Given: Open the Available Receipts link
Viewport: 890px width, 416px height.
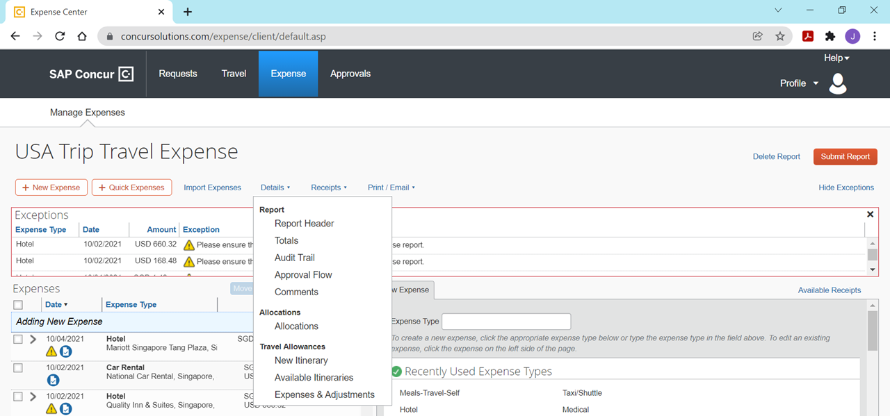Looking at the screenshot, I should coord(830,290).
